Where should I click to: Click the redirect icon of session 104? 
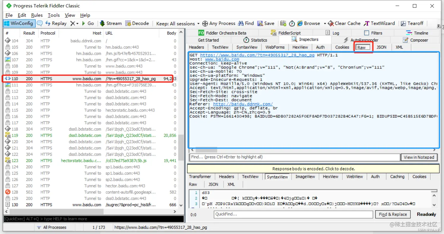pos(7,41)
